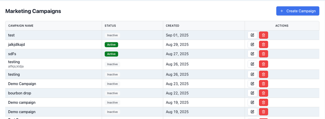
Task: Click the pencil icon in the Aug 23 'Demo Campaign' row
Action: click(x=252, y=84)
